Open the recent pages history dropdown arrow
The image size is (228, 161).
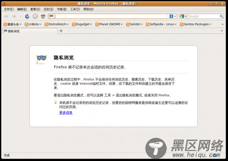[x=21, y=16]
